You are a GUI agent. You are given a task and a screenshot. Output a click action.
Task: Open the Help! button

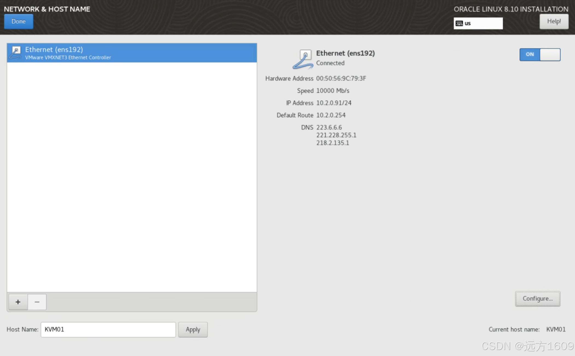(554, 22)
